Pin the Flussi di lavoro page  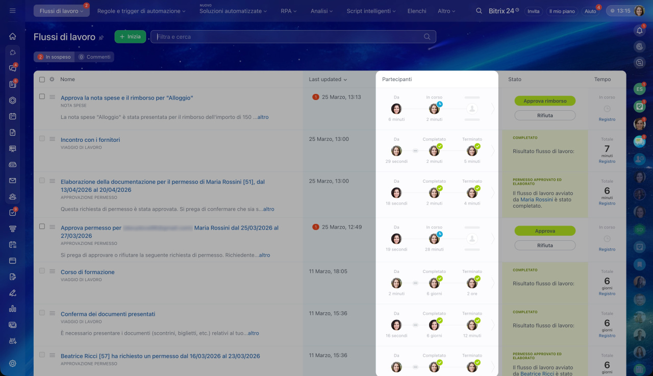pyautogui.click(x=101, y=37)
